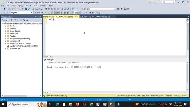The image size is (190, 107).
Task: Open Firefox from the taskbar
Action: pyautogui.click(x=77, y=104)
